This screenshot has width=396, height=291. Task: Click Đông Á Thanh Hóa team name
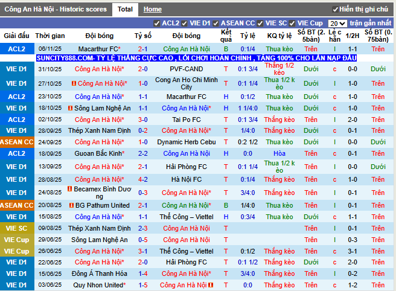[99, 273]
